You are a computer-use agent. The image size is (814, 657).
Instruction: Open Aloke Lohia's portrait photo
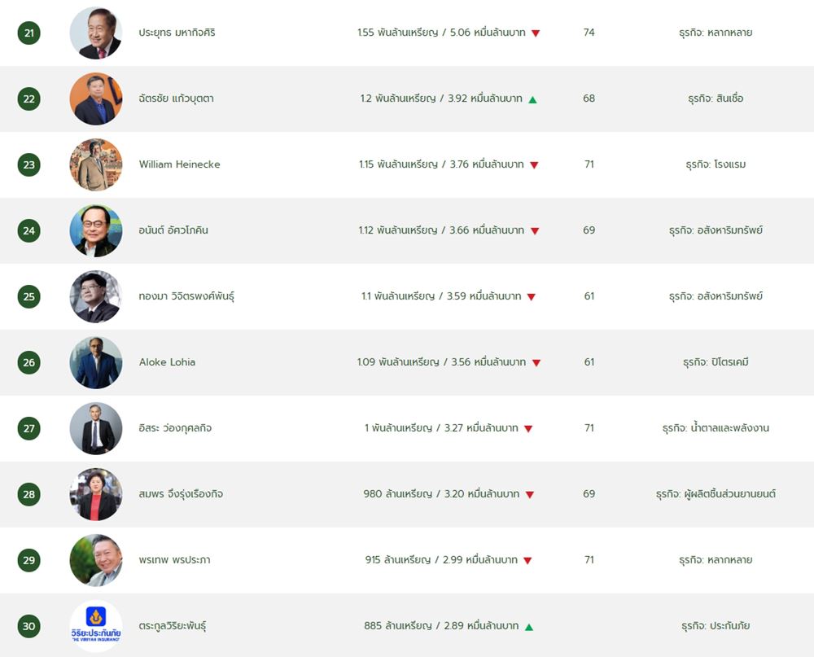pos(96,362)
